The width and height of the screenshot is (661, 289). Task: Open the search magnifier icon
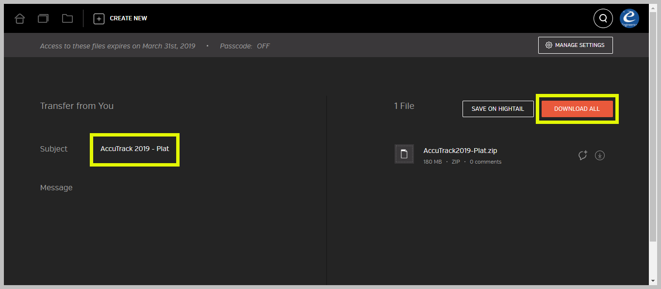pyautogui.click(x=603, y=18)
